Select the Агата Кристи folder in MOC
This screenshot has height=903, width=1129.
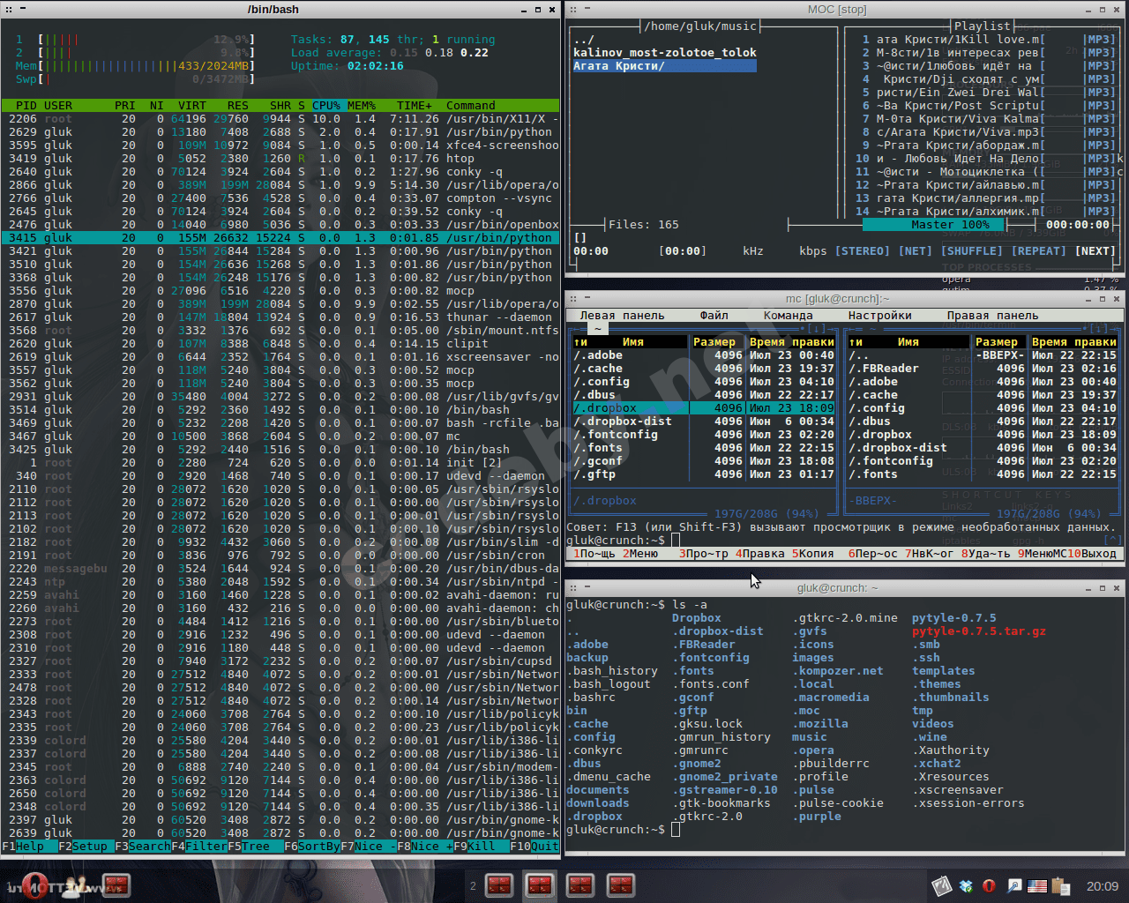click(x=619, y=66)
